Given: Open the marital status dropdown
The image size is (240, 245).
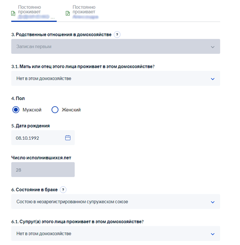Looking at the screenshot, I should [116, 202].
